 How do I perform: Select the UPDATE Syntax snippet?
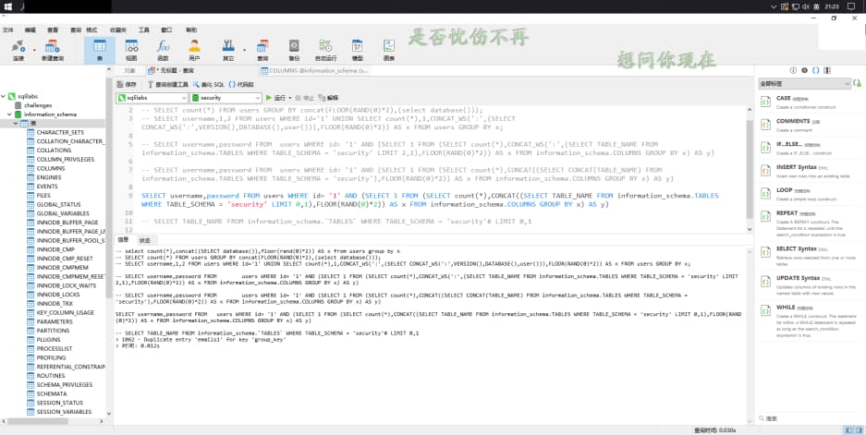pos(810,284)
